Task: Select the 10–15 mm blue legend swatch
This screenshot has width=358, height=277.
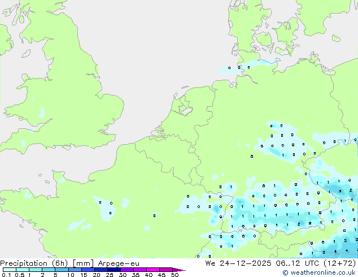Action: click(75, 270)
